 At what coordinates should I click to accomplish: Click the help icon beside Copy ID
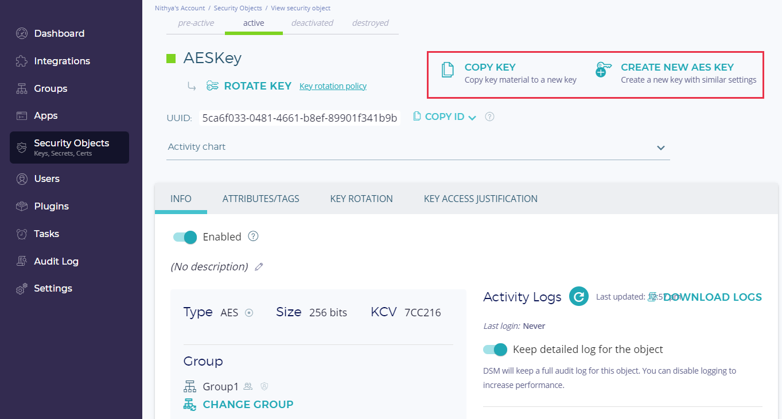[489, 117]
